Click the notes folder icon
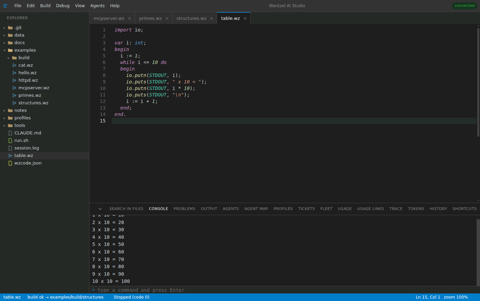 pyautogui.click(x=10, y=110)
